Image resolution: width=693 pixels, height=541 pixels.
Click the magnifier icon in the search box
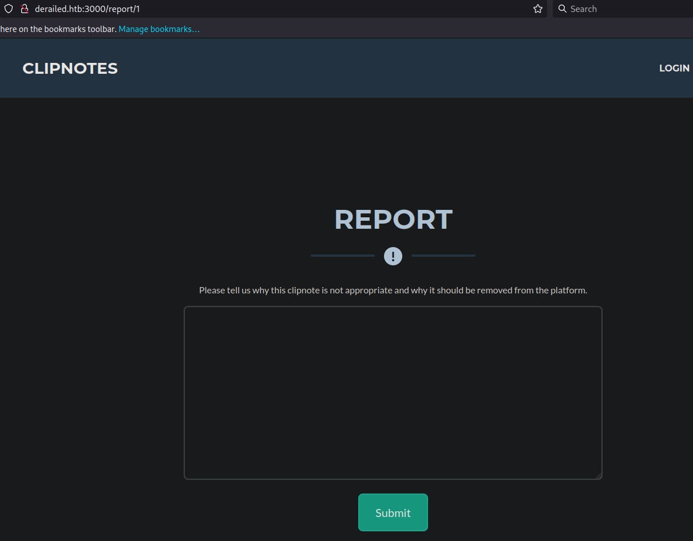(562, 9)
